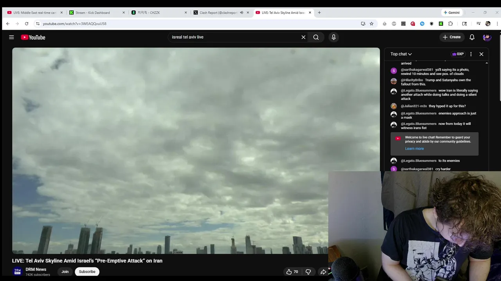Viewport: 501px width, 281px height.
Task: Open the YouTube account avatar menu
Action: click(487, 37)
